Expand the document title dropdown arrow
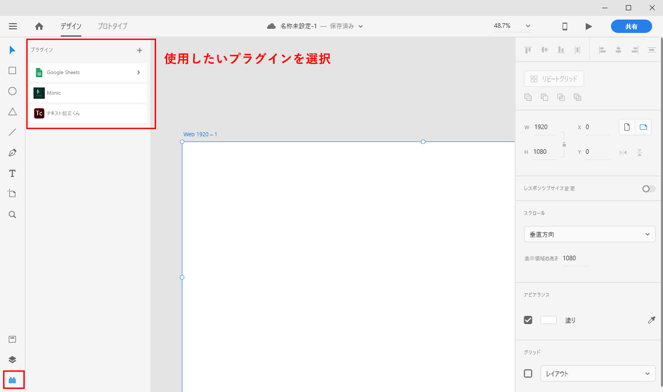Viewport: 663px width, 392px height. pos(361,26)
